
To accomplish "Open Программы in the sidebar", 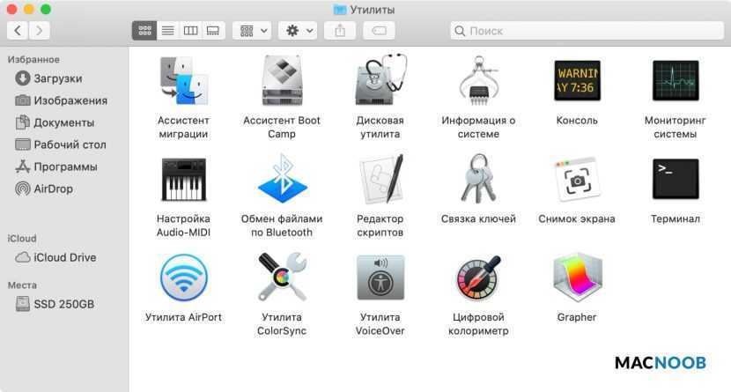I will pos(65,166).
